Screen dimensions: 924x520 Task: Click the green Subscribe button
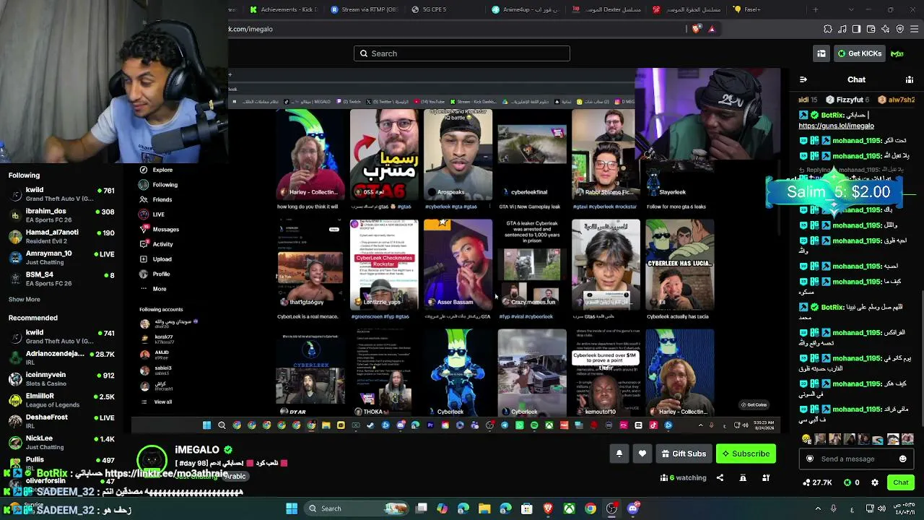tap(746, 454)
